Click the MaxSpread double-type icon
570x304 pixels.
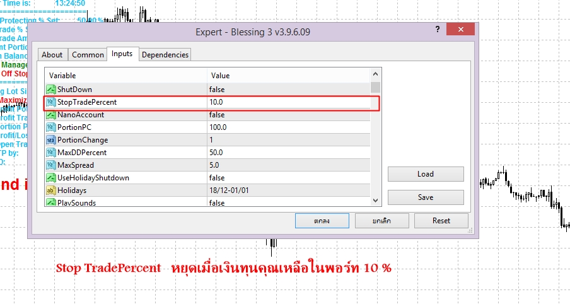pyautogui.click(x=51, y=165)
